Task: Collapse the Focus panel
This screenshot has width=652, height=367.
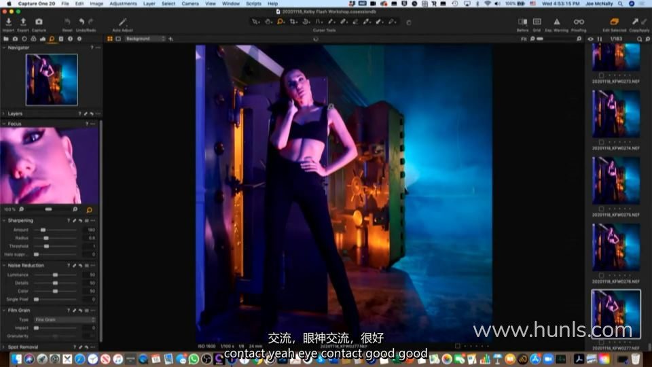Action: (x=4, y=124)
